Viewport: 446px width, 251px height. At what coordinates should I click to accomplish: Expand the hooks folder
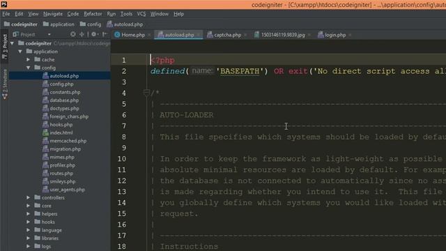click(x=28, y=222)
